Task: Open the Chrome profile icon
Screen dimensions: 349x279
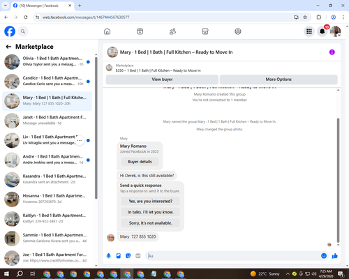Action: click(333, 17)
